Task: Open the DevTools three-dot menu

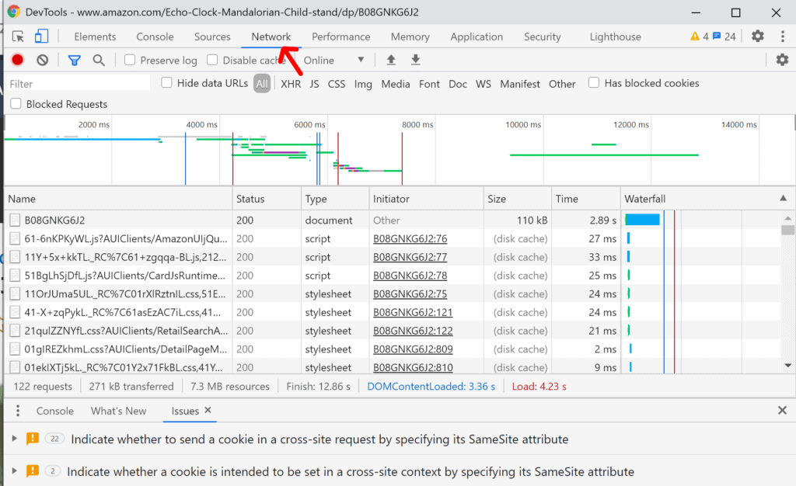Action: pos(782,36)
